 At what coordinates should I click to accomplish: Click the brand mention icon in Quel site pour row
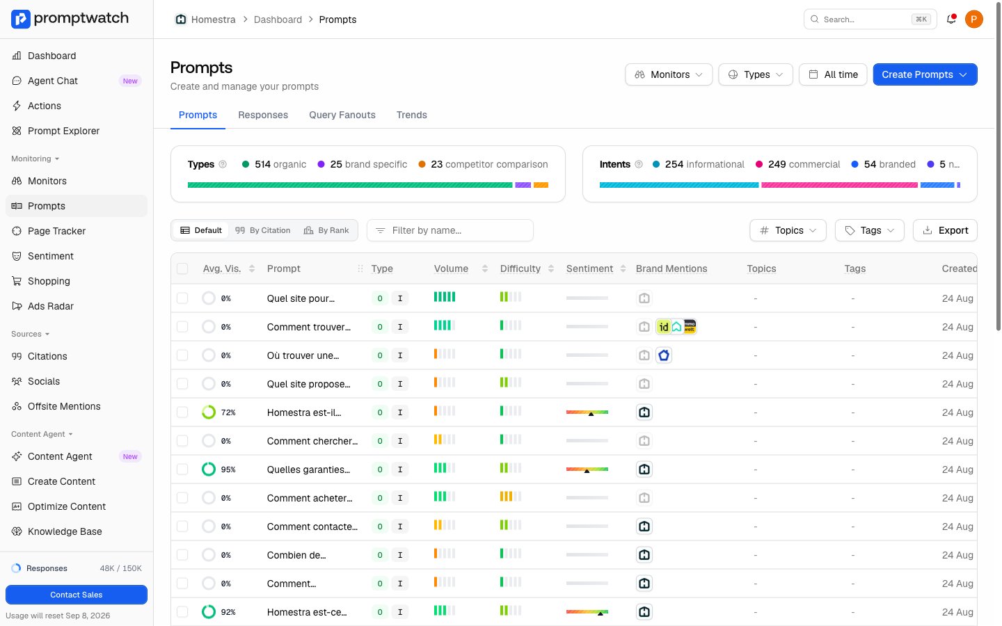tap(644, 298)
